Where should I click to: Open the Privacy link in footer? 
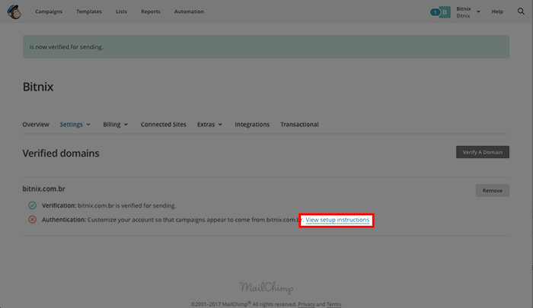(x=306, y=304)
